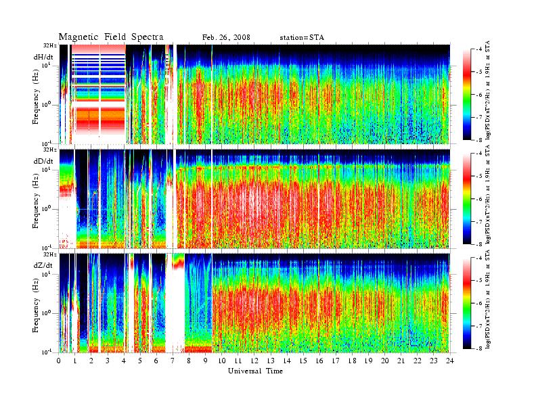
Task: Click the log(PSD) label beside the dD/dt color bar
Action: click(x=488, y=195)
